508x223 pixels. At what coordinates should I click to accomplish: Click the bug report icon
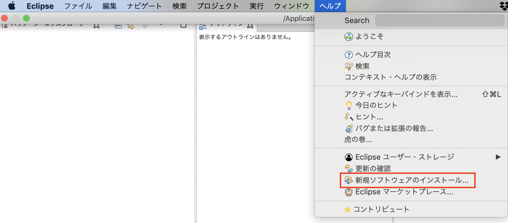pos(349,129)
